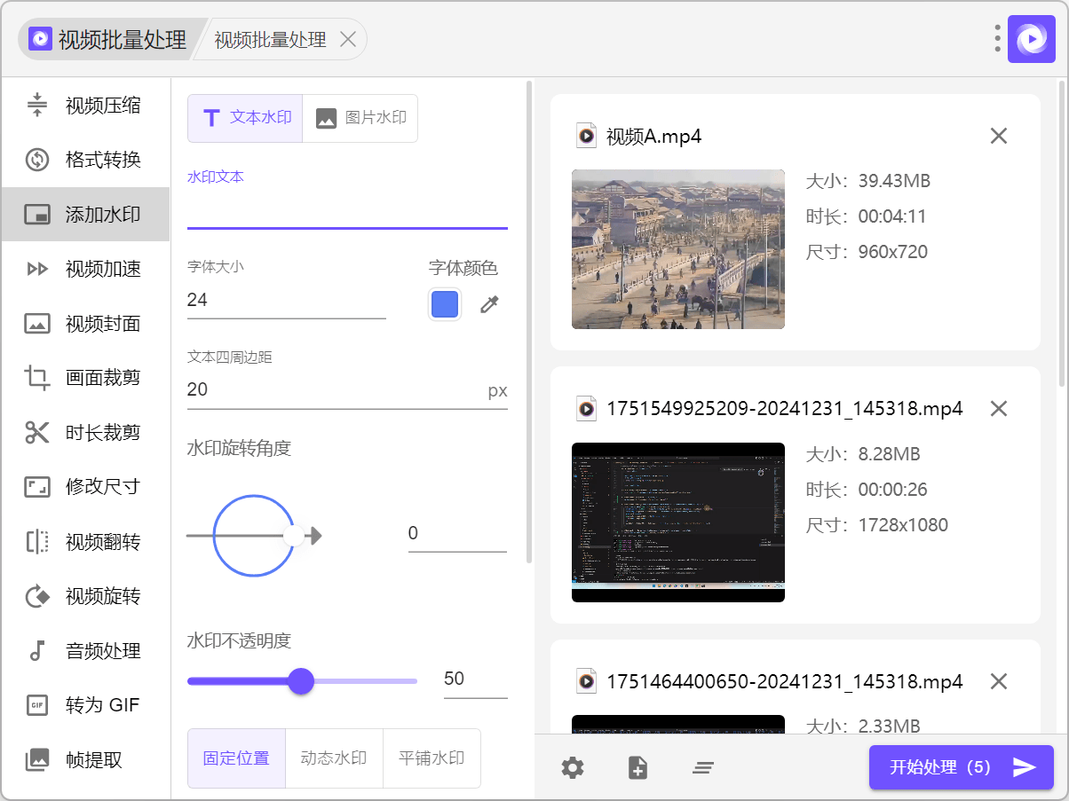The width and height of the screenshot is (1069, 801).
Task: Click the 字体大小 font size field
Action: pos(287,300)
